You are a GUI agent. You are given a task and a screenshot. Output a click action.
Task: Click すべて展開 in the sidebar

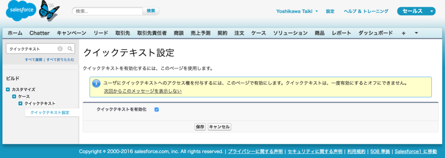(x=33, y=60)
